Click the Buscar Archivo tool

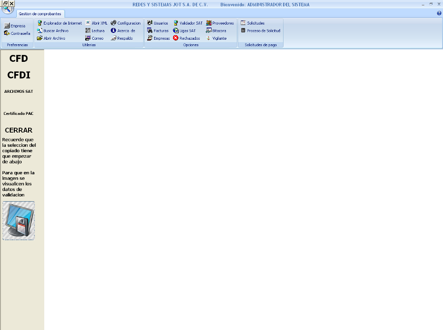pyautogui.click(x=53, y=30)
